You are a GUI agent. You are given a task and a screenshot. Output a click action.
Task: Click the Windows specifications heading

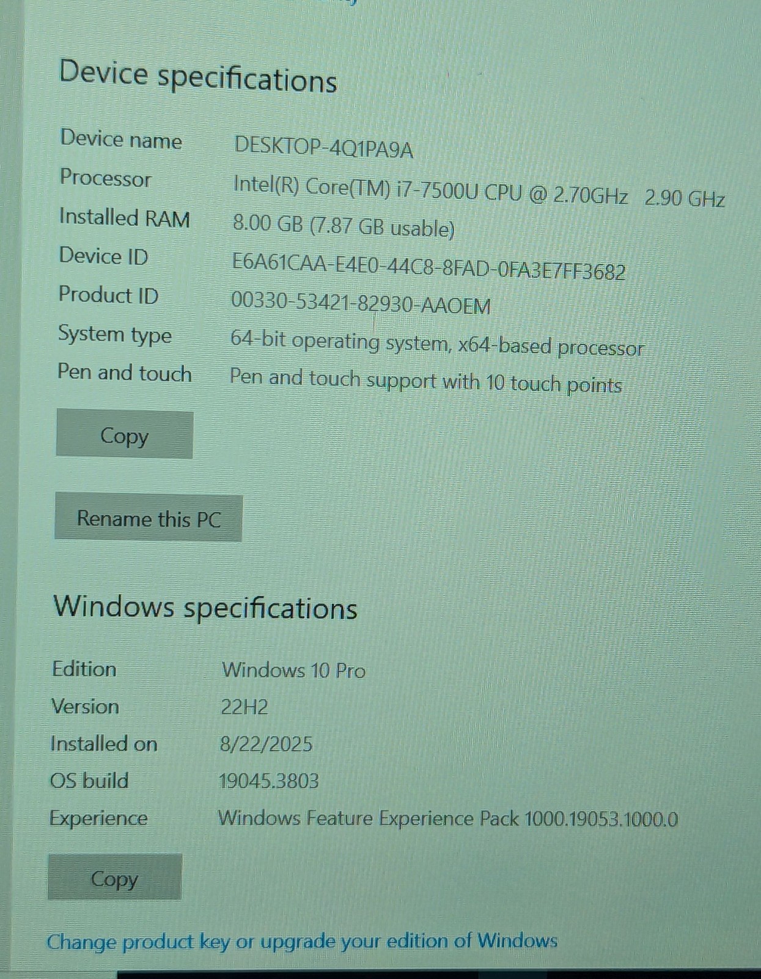205,608
